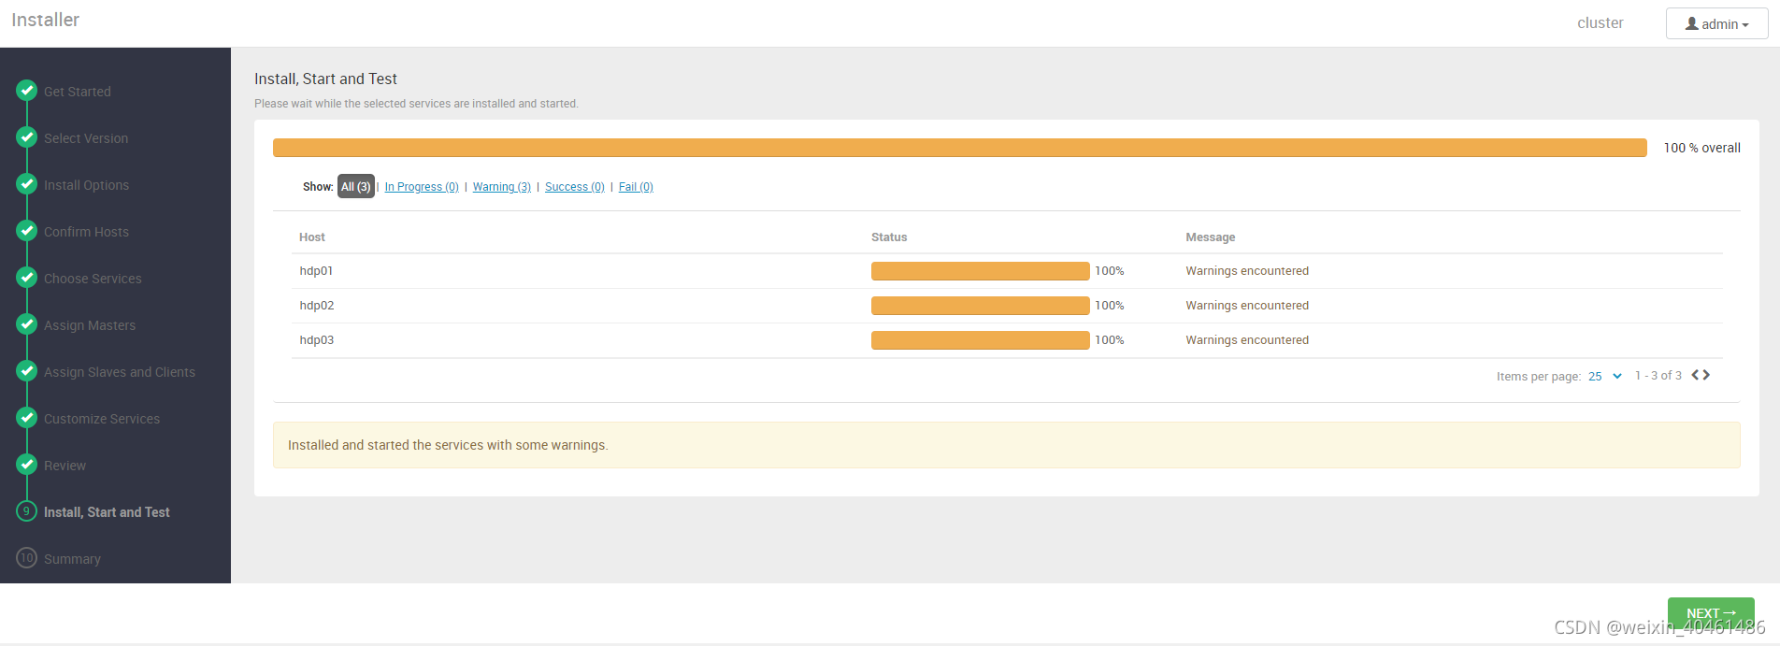This screenshot has height=646, width=1780.
Task: Click the NEXT button
Action: click(1711, 613)
